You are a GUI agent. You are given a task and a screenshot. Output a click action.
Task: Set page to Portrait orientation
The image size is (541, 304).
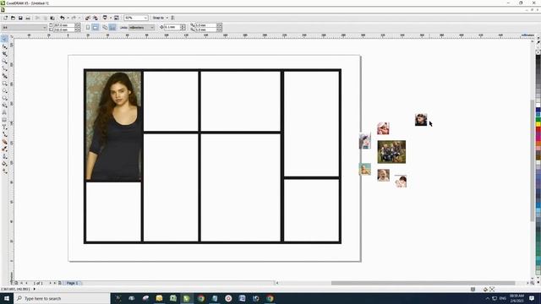88,27
